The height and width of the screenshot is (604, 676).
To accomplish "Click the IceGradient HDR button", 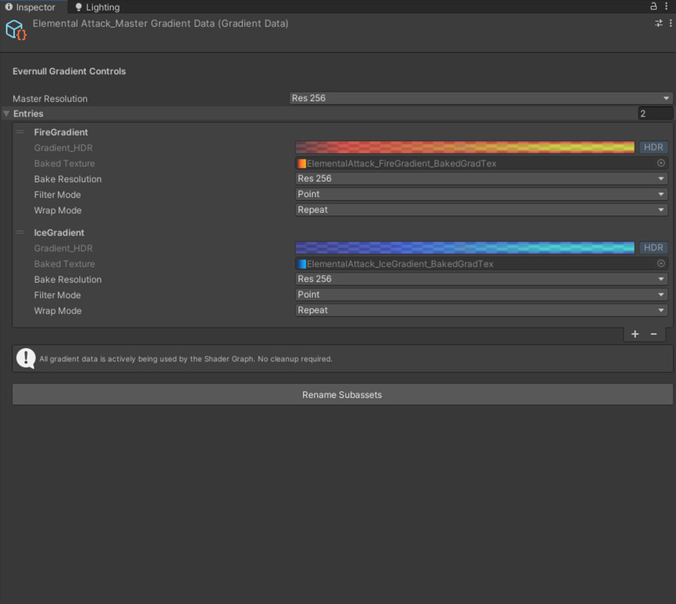I will [x=653, y=248].
